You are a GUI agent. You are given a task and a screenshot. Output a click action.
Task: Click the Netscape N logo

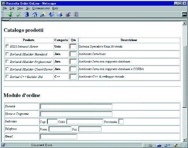click(x=184, y=14)
